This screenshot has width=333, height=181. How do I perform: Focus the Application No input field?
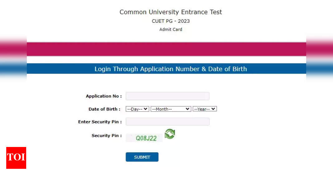pos(167,96)
